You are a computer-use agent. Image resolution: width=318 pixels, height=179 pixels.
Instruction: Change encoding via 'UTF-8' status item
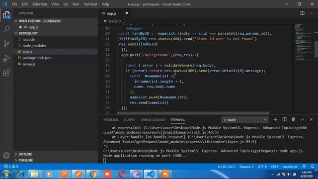[262, 167]
